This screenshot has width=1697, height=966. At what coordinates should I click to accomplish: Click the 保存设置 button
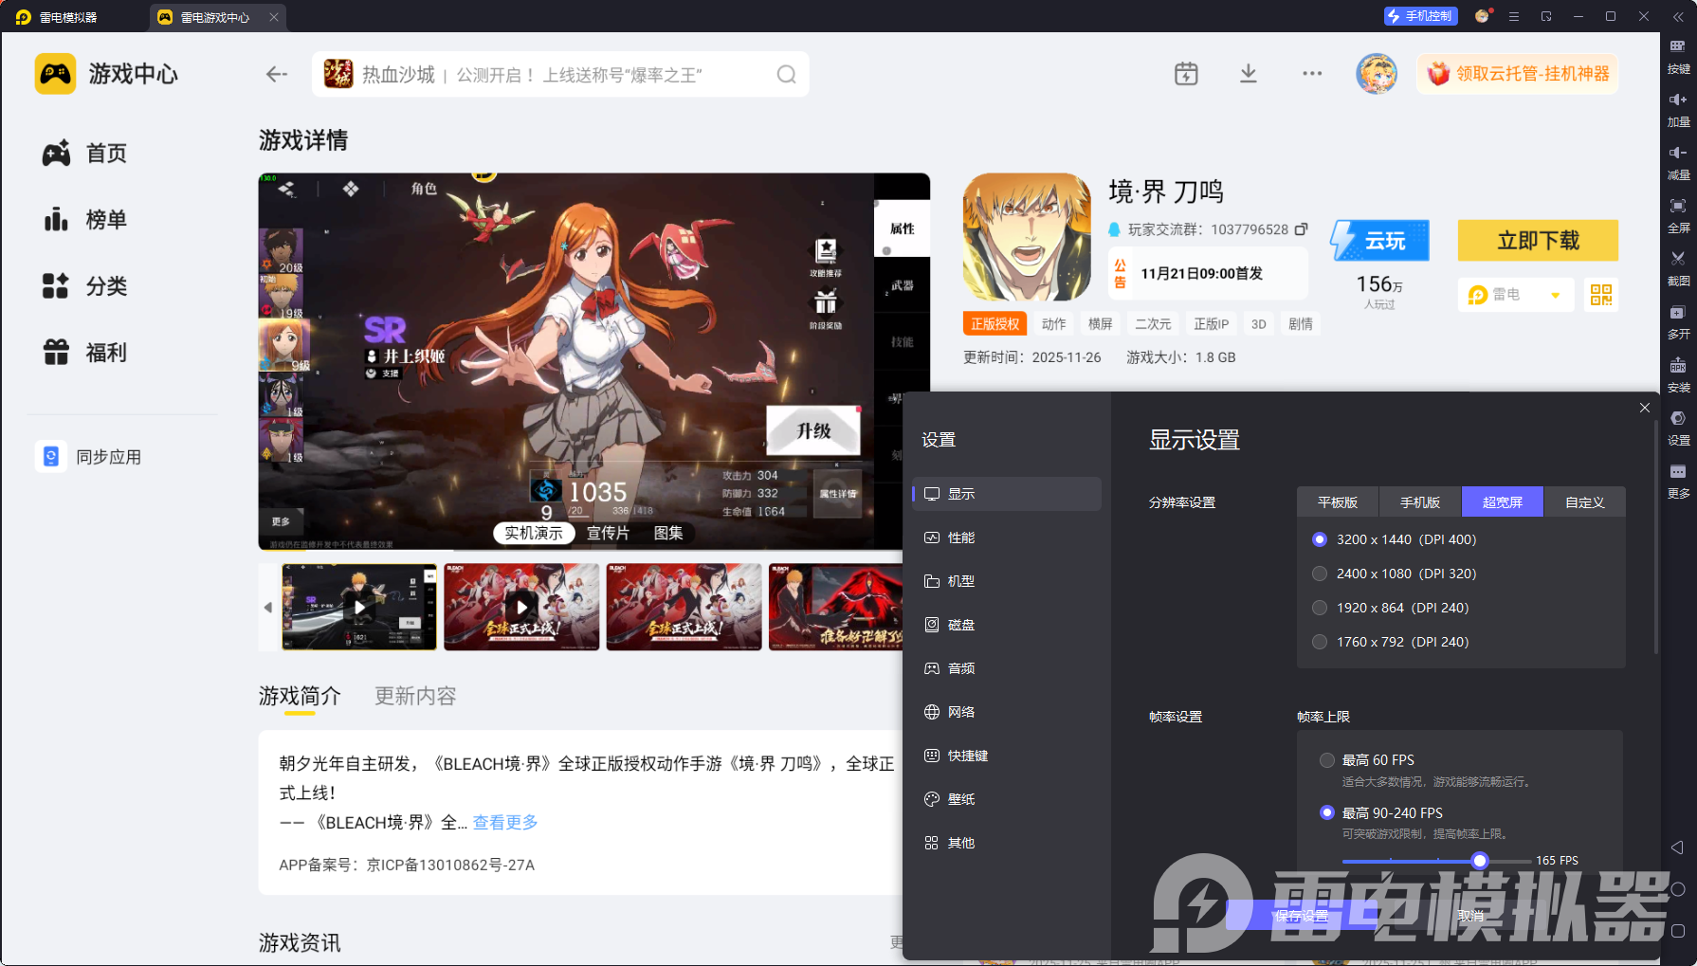tap(1302, 916)
